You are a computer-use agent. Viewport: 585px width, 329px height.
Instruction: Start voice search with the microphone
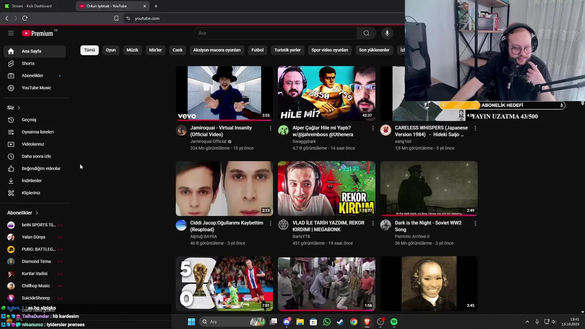(387, 33)
